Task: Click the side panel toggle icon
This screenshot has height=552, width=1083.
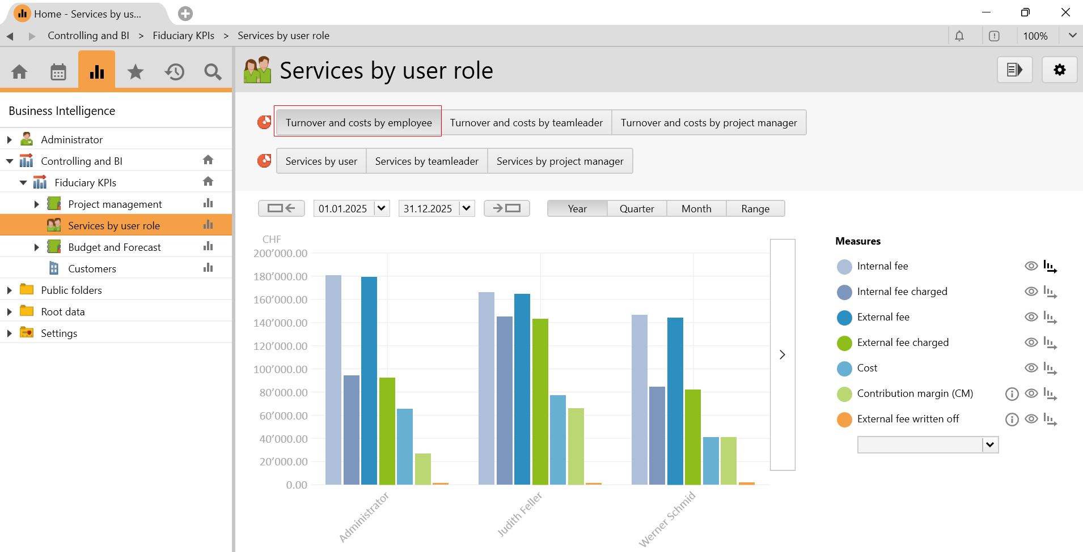Action: (x=1014, y=70)
